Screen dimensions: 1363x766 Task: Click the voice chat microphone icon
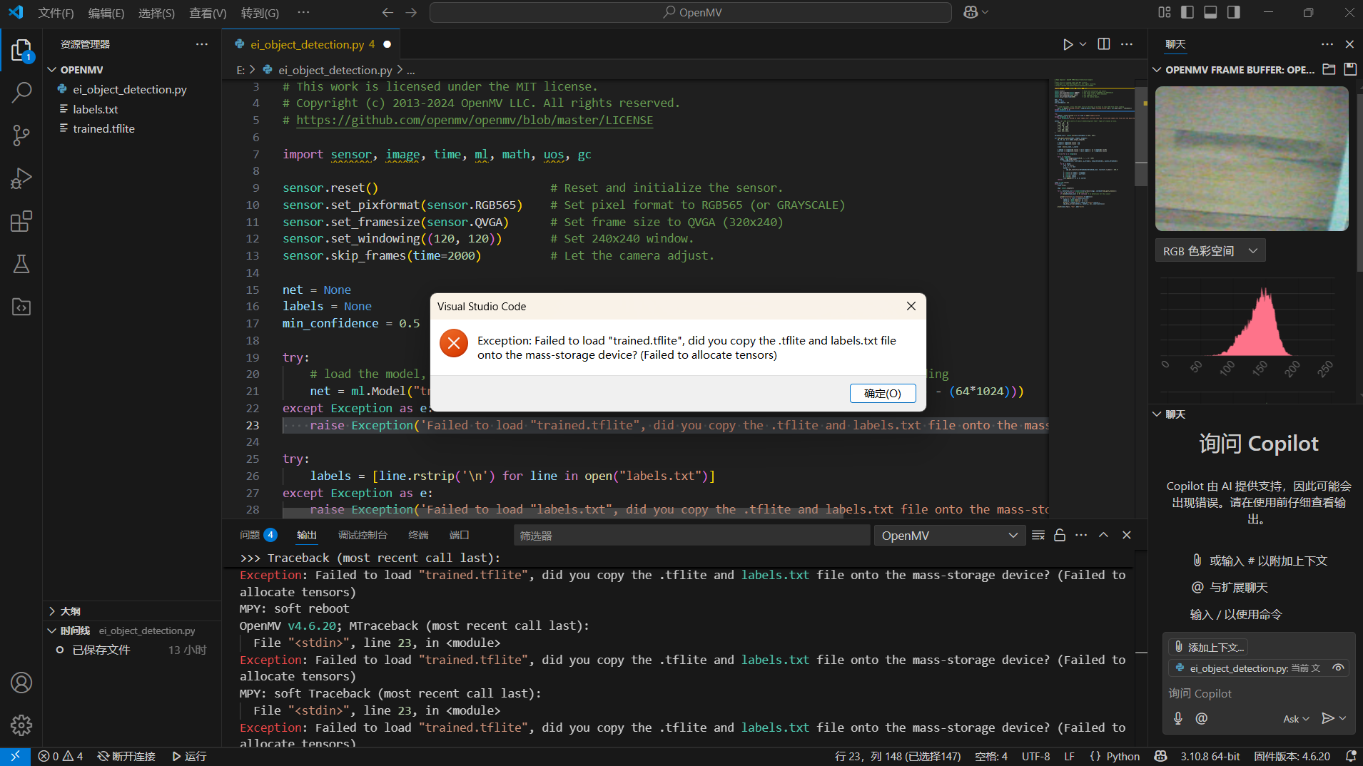pos(1178,718)
